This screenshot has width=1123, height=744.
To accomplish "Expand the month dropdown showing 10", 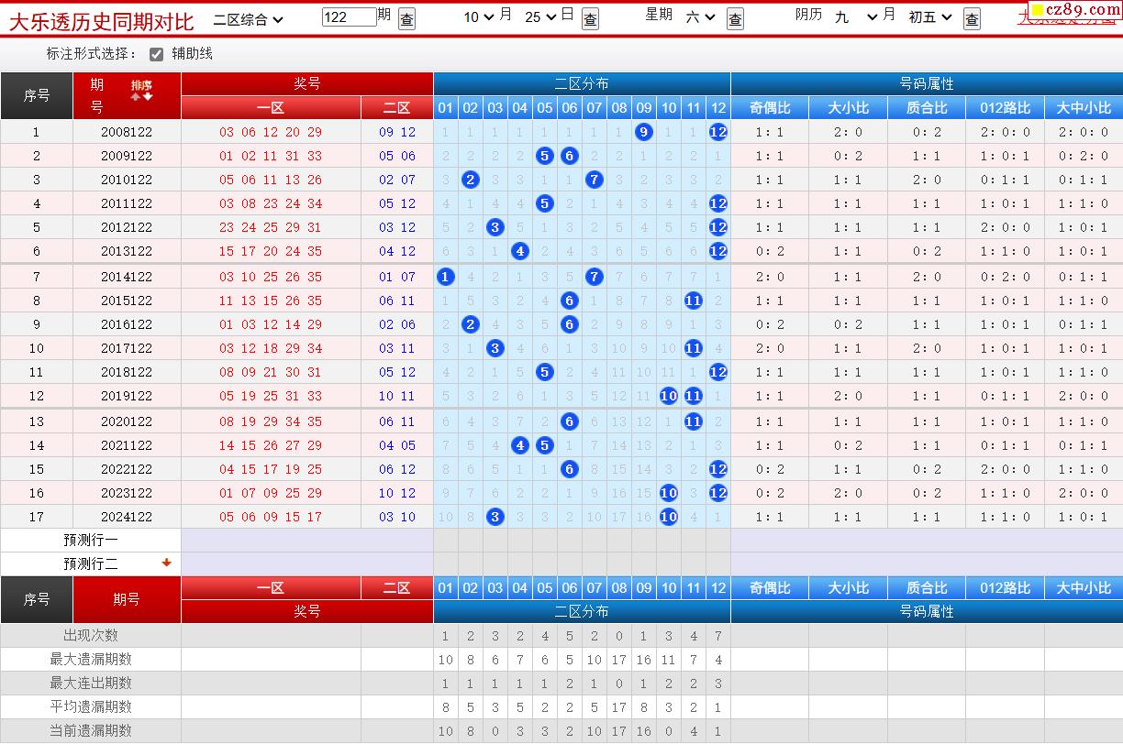I will [x=478, y=16].
